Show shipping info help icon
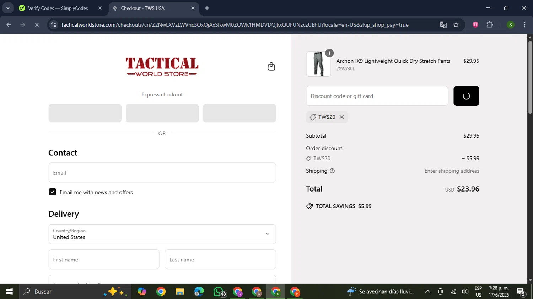The image size is (533, 299). 332,171
